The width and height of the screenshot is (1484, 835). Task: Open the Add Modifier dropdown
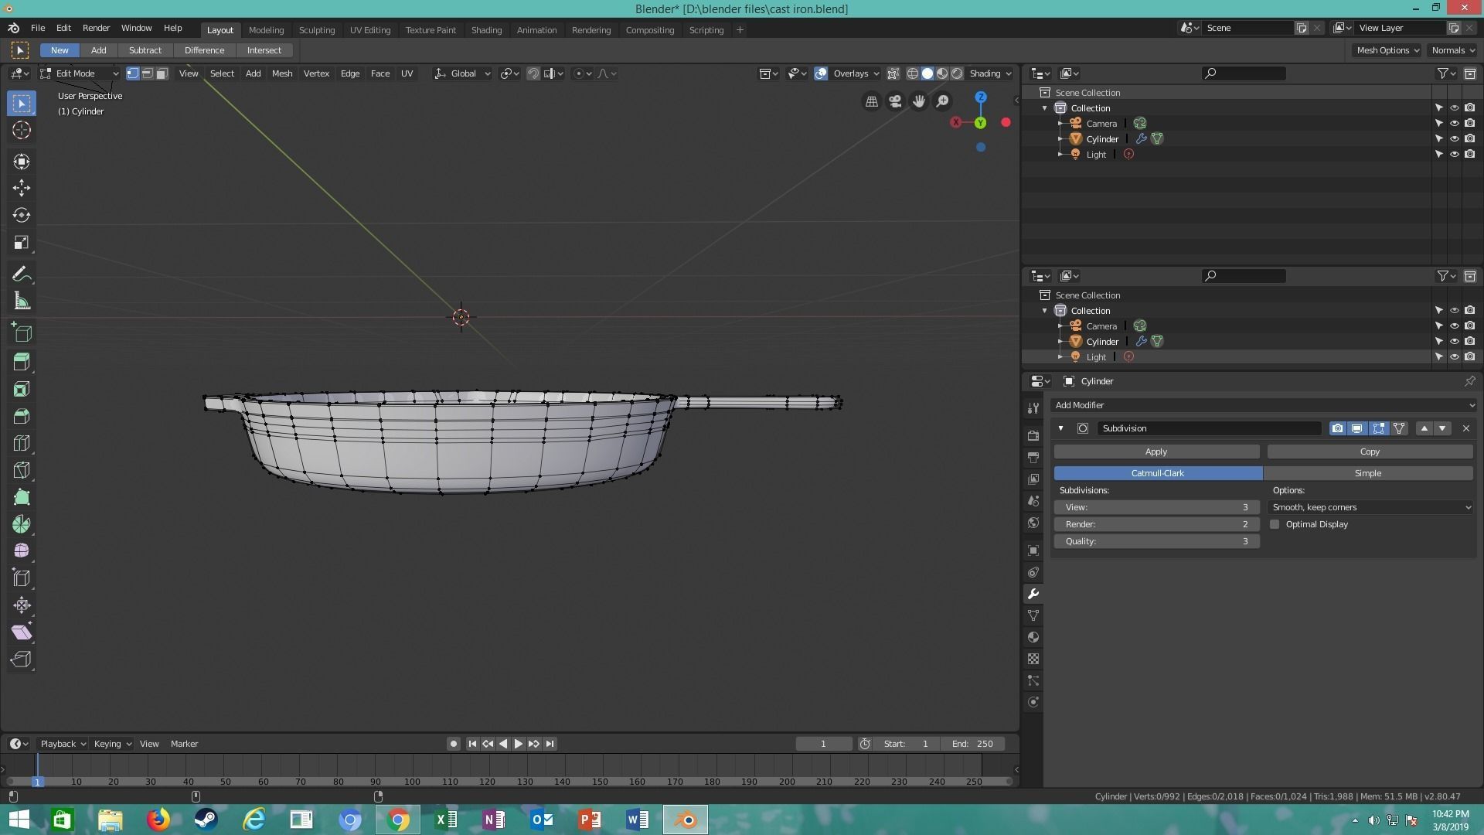coord(1264,405)
